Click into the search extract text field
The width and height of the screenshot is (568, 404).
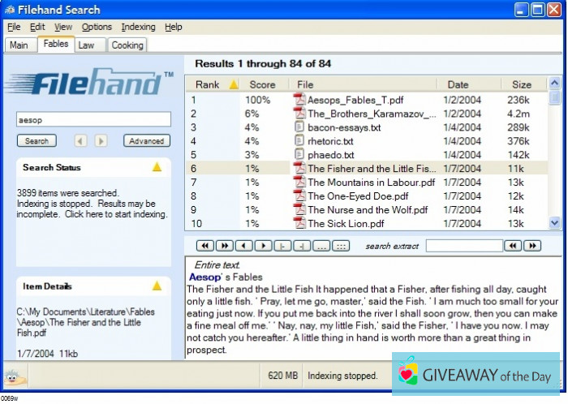click(463, 246)
